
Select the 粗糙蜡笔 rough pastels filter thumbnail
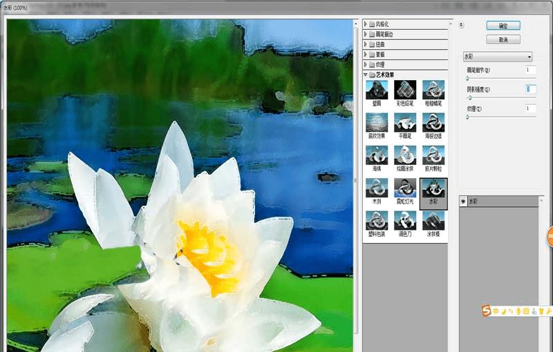click(x=433, y=90)
